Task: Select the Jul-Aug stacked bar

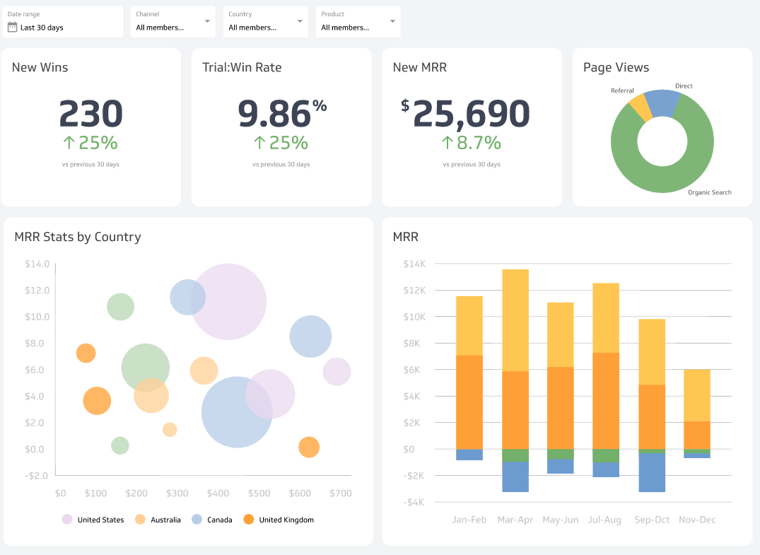Action: (606, 380)
